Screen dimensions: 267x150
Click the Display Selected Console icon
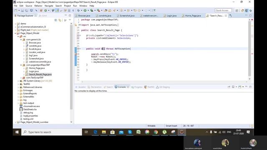pyautogui.click(x=233, y=87)
